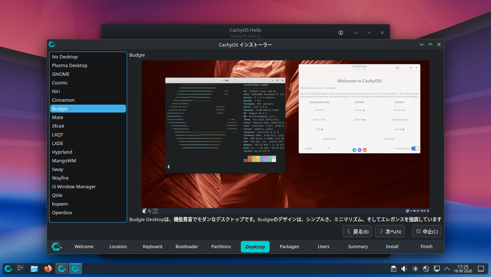Viewport: 491px width, 277px height.
Task: Expand hidden system tray icons arrow
Action: pyautogui.click(x=447, y=268)
